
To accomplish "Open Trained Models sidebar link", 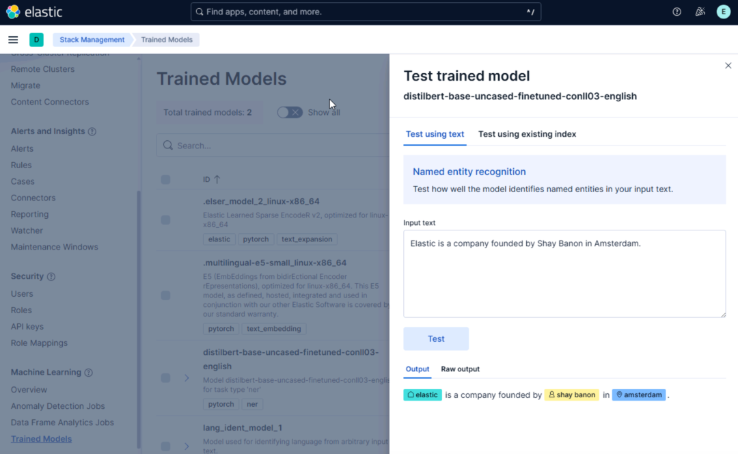I will (42, 439).
